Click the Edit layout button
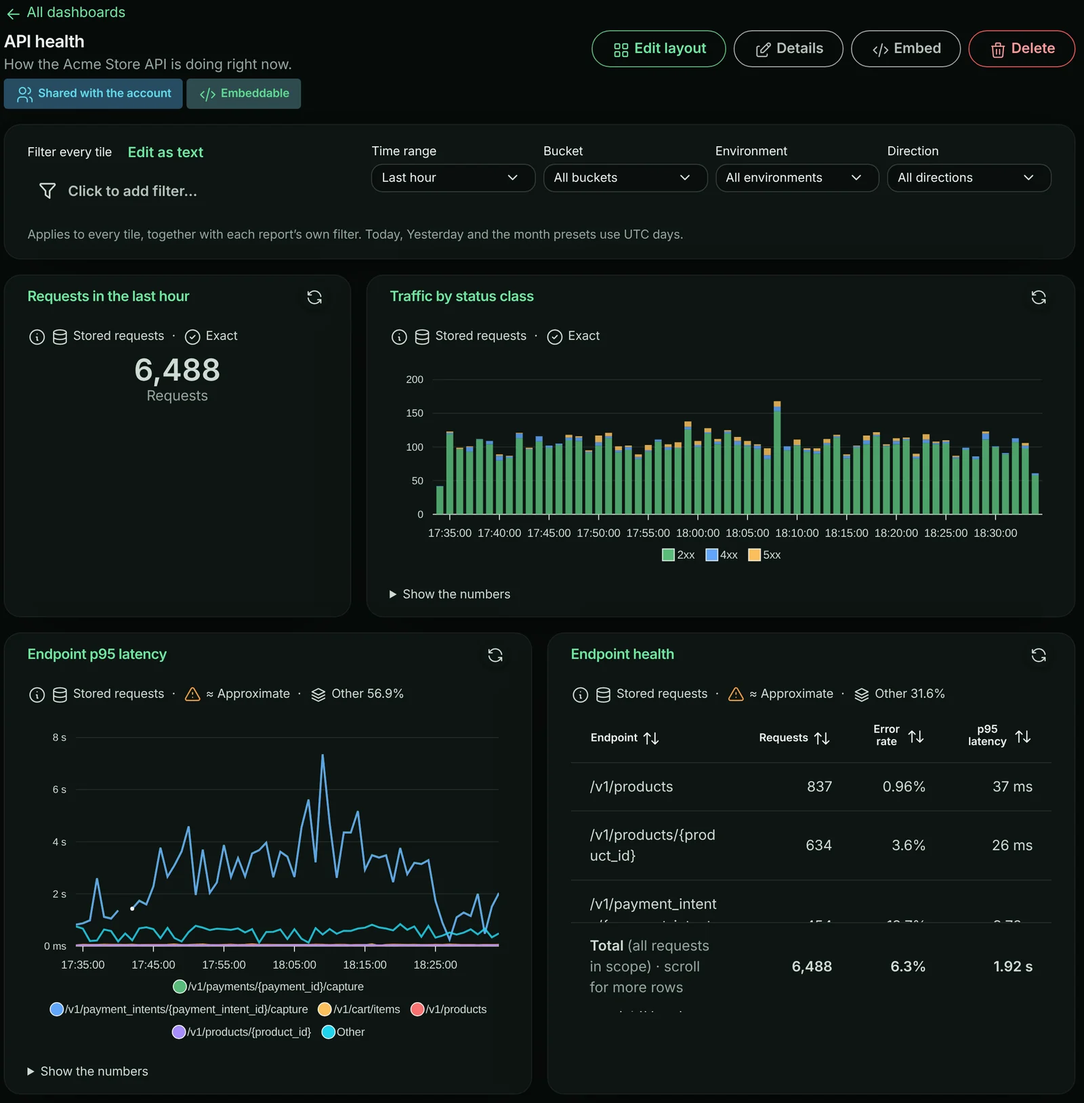The height and width of the screenshot is (1103, 1084). coord(659,49)
